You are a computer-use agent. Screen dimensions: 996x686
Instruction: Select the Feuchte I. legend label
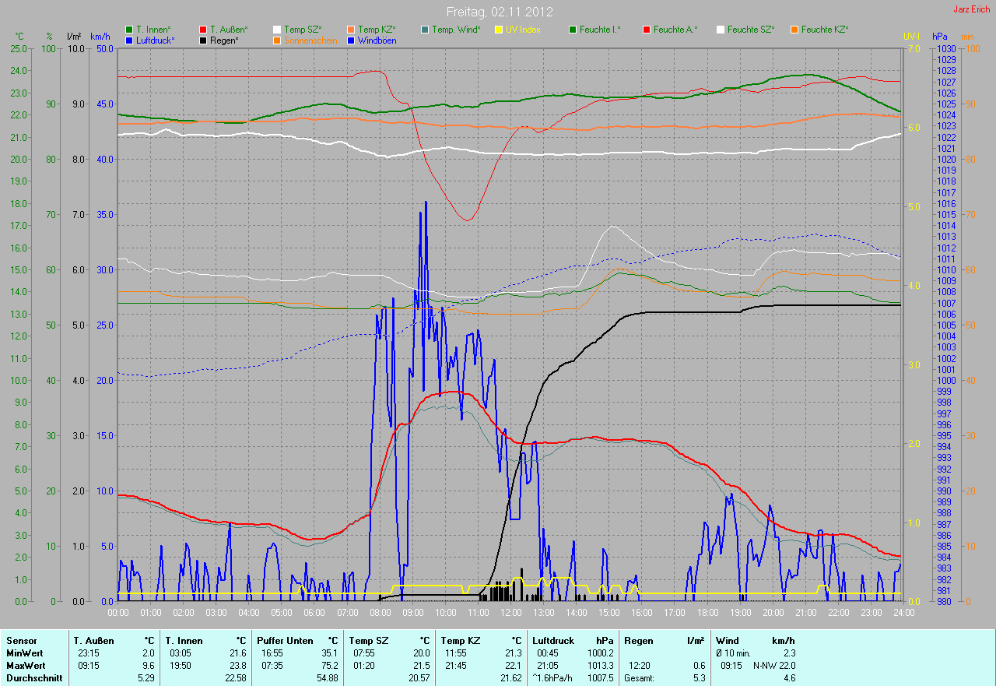pos(599,30)
